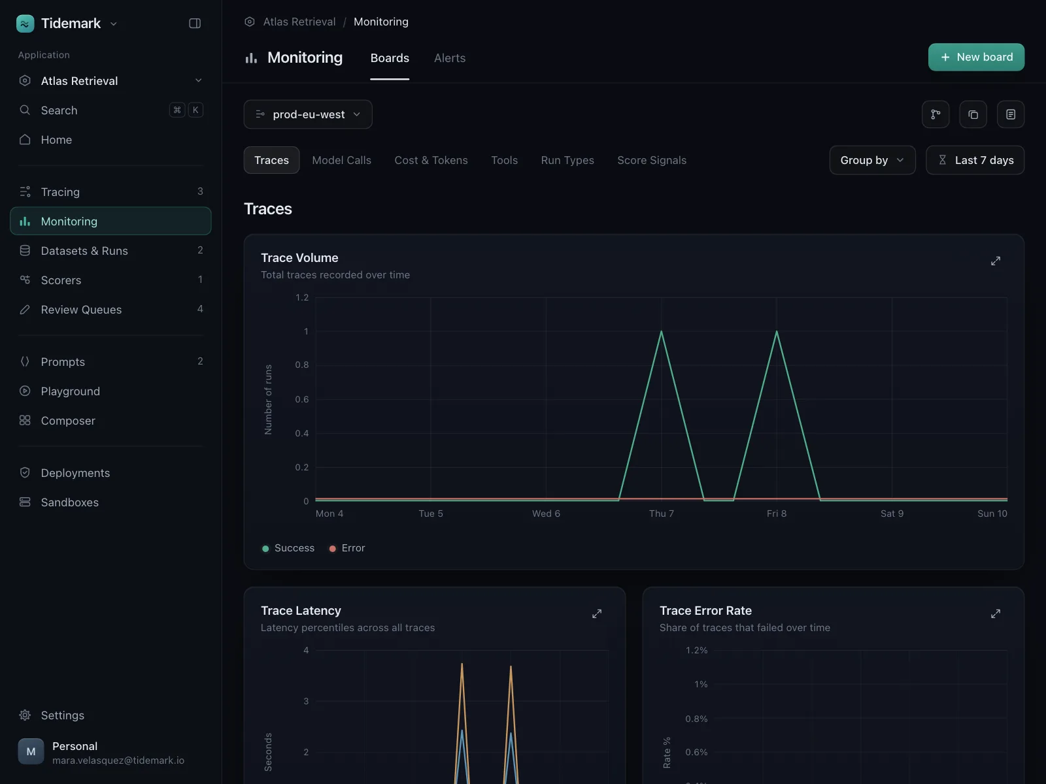Image resolution: width=1046 pixels, height=784 pixels.
Task: Click the Tracing icon in sidebar
Action: 25,192
